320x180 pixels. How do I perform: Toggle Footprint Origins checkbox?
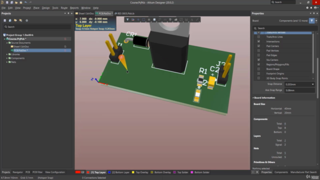coord(258,73)
